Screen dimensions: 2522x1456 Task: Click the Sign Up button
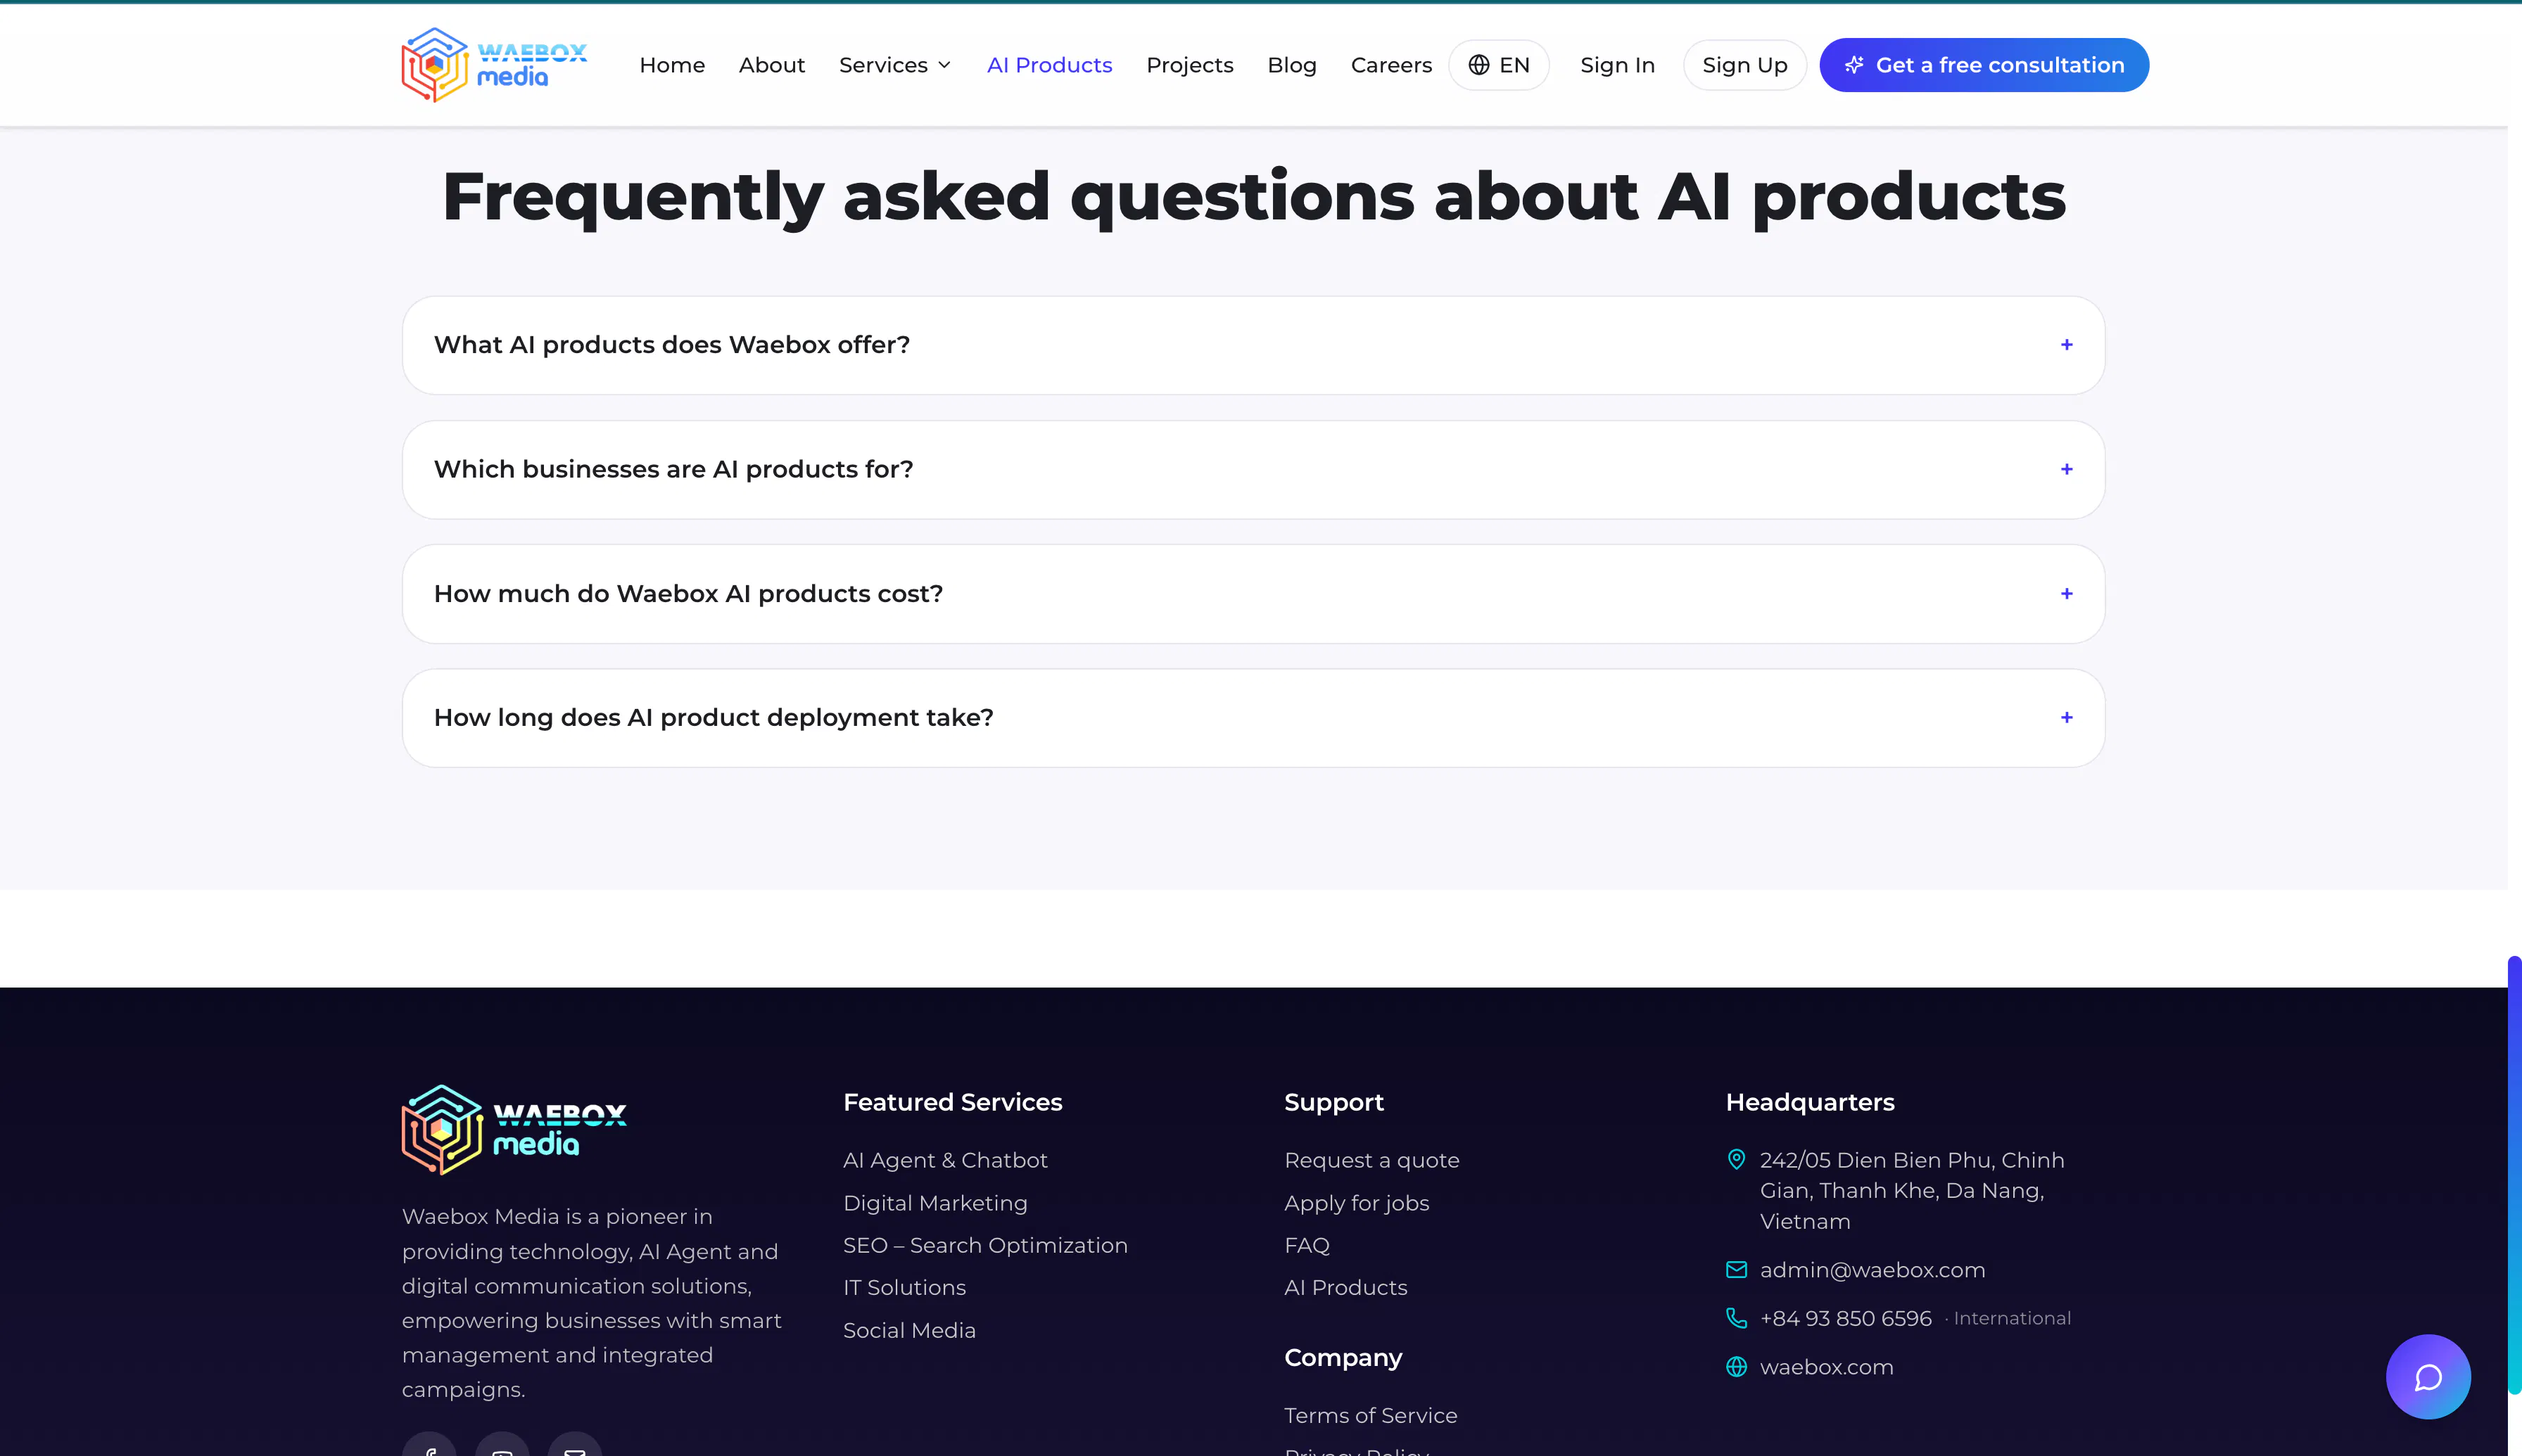point(1744,65)
